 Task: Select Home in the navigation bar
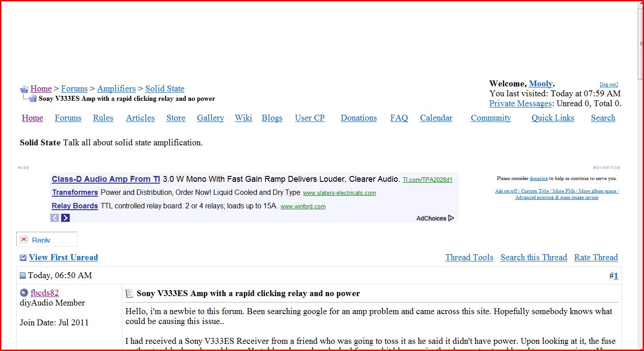pyautogui.click(x=32, y=118)
